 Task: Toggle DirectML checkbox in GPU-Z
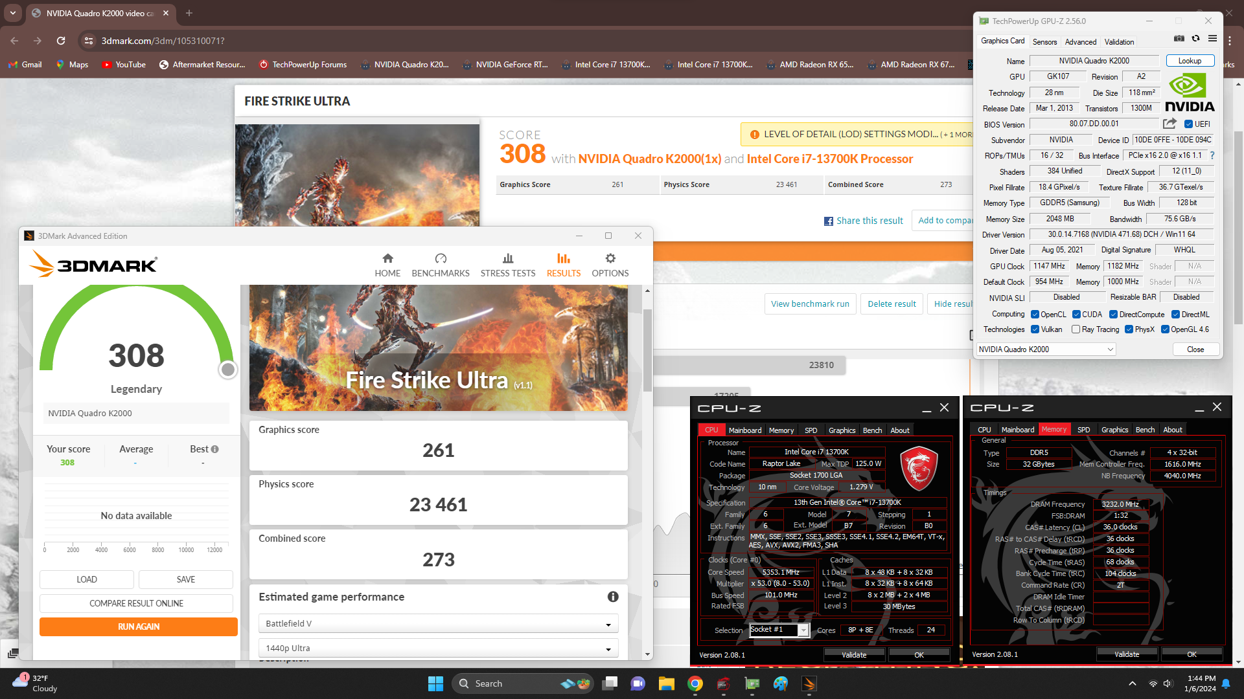pyautogui.click(x=1175, y=315)
